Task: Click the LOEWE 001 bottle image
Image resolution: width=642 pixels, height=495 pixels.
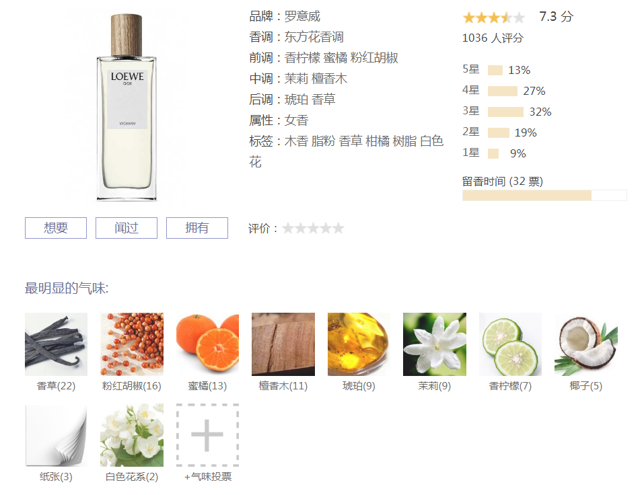Action: 127,107
